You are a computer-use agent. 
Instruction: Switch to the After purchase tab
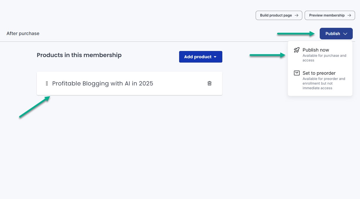23,34
